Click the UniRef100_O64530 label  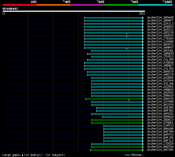pyautogui.click(x=160, y=36)
